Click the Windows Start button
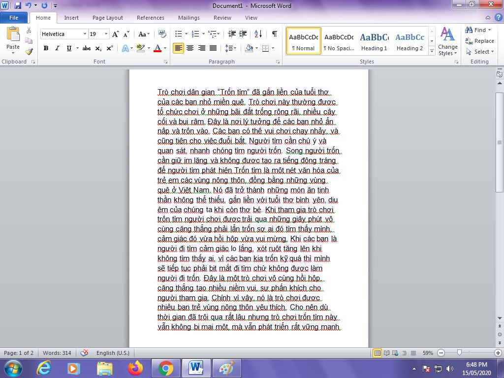This screenshot has width=504, height=378. pos(13,368)
